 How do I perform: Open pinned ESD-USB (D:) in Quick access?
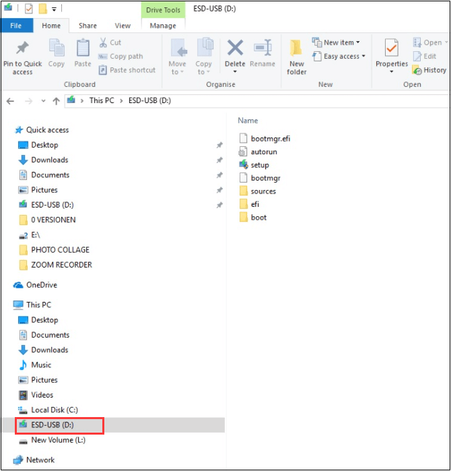click(x=46, y=205)
